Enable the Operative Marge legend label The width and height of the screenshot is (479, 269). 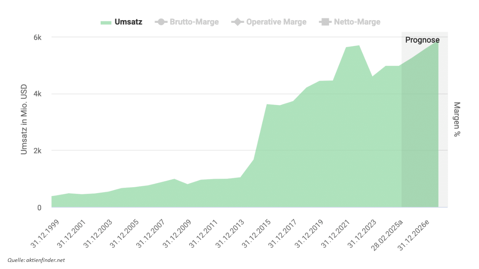[x=276, y=22]
